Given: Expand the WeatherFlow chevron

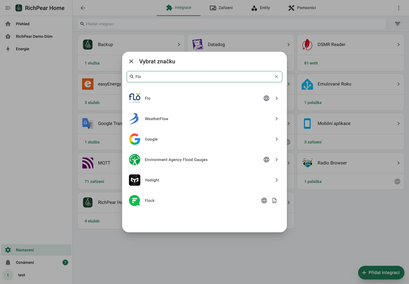Looking at the screenshot, I should (277, 119).
